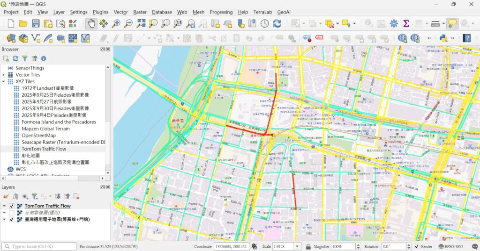Refresh the Browser panel
Image resolution: width=480 pixels, height=251 pixels.
(15, 58)
